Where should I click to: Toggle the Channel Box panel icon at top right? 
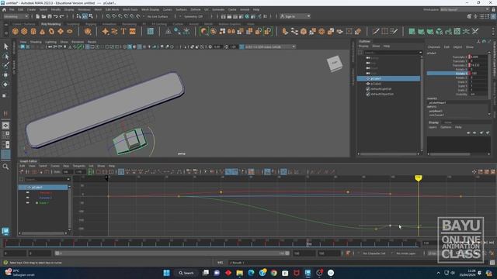tap(494, 16)
